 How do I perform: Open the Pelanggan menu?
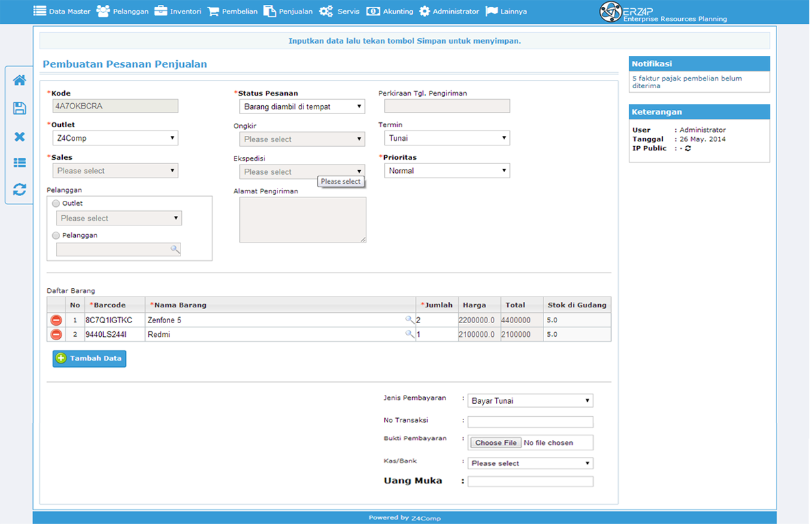123,12
